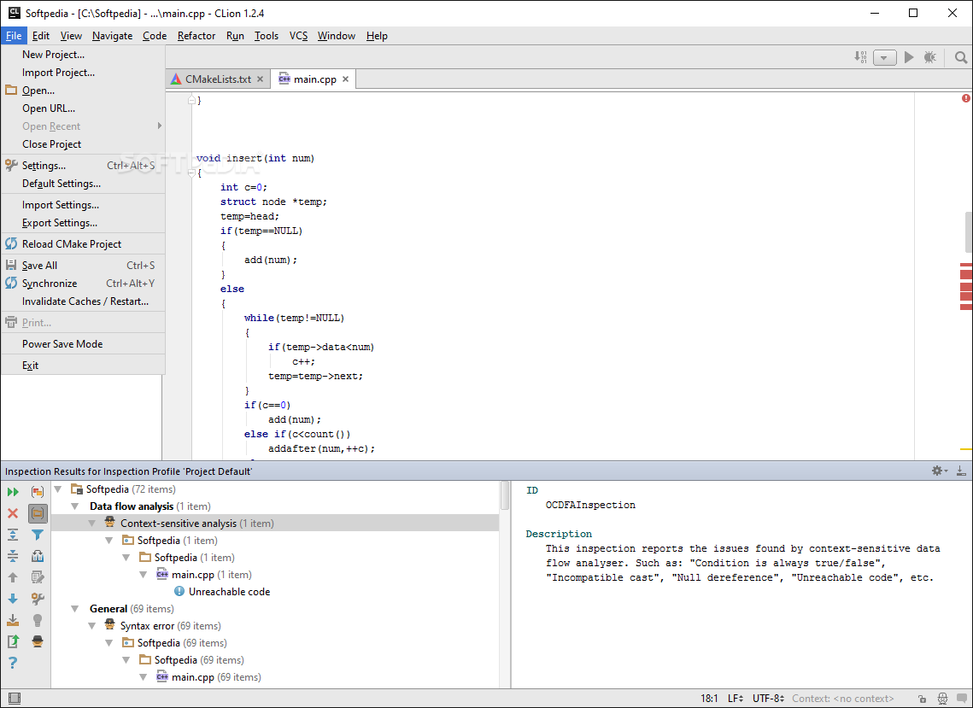
Task: Click the build binary icon in top toolbar
Action: point(861,57)
